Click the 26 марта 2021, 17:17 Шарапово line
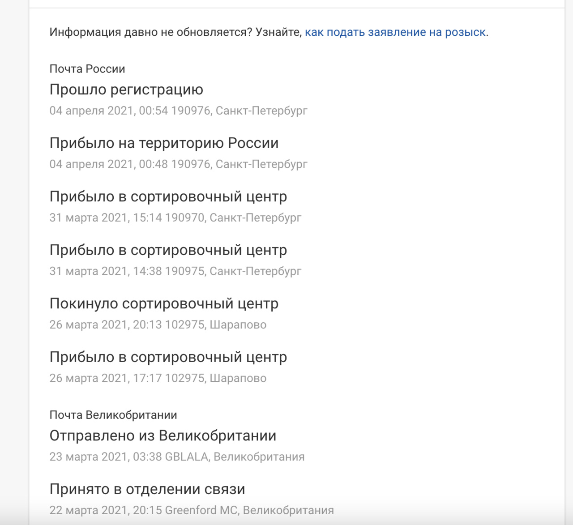 point(158,378)
